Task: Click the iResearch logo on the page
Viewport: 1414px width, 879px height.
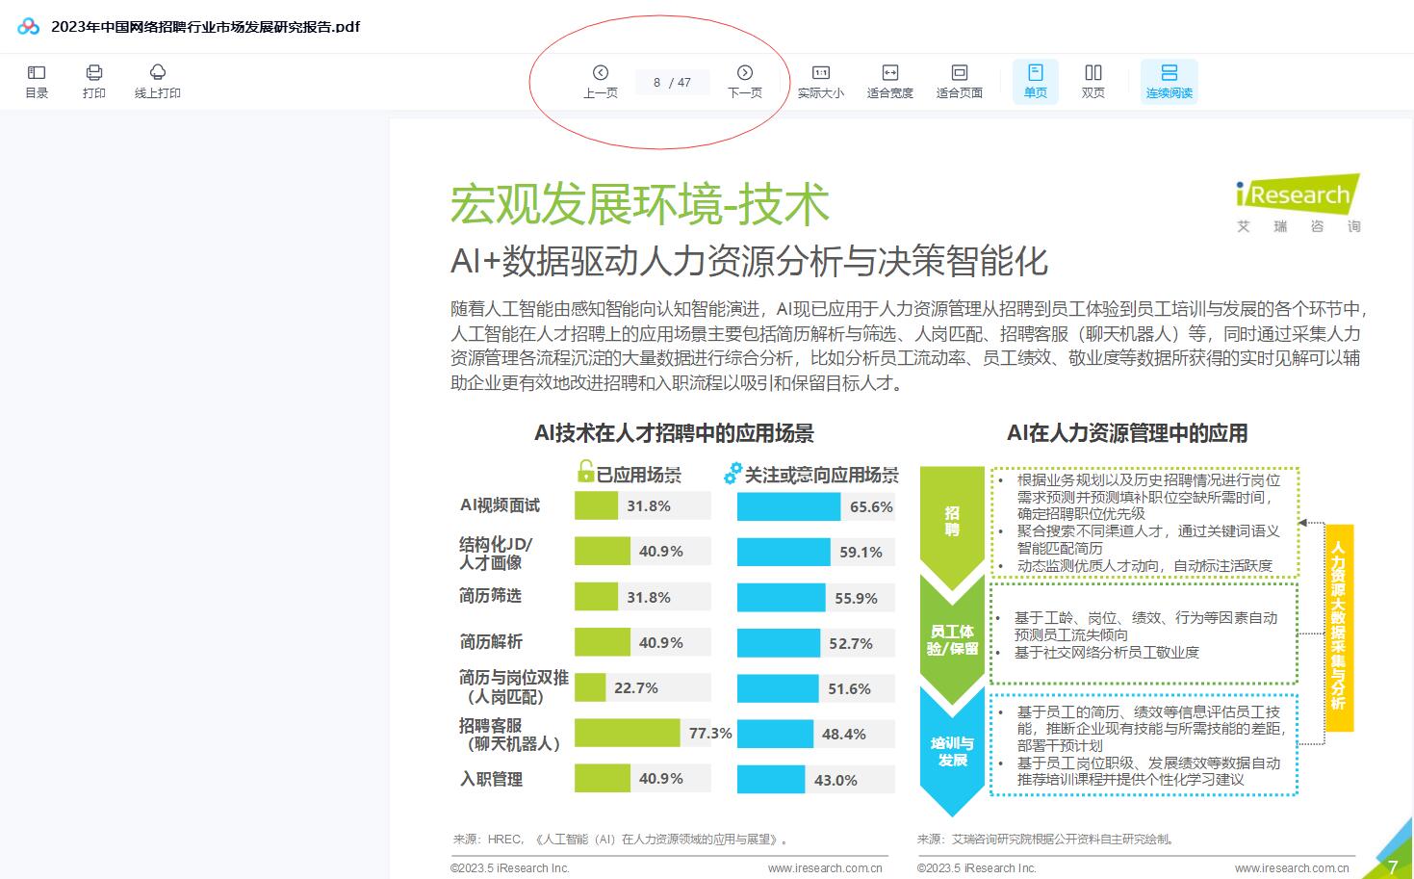Action: pyautogui.click(x=1298, y=202)
